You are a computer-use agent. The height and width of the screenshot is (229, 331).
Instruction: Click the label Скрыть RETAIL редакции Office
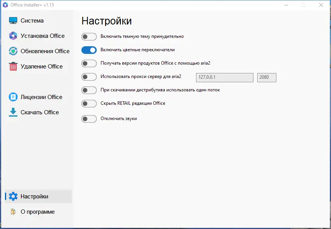[133, 103]
